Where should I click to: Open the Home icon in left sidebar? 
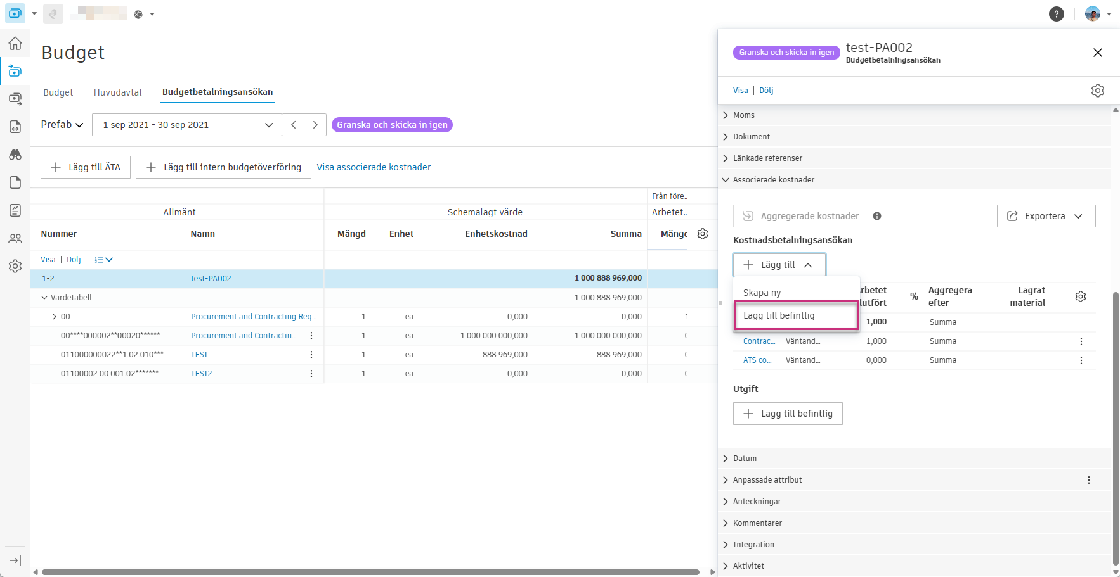click(x=15, y=43)
